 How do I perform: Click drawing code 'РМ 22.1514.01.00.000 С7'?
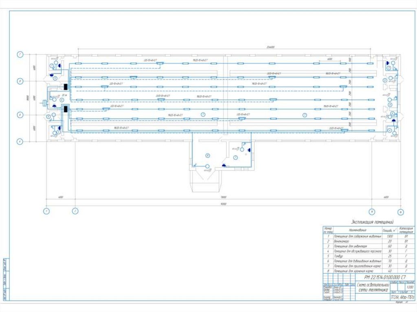(385, 277)
